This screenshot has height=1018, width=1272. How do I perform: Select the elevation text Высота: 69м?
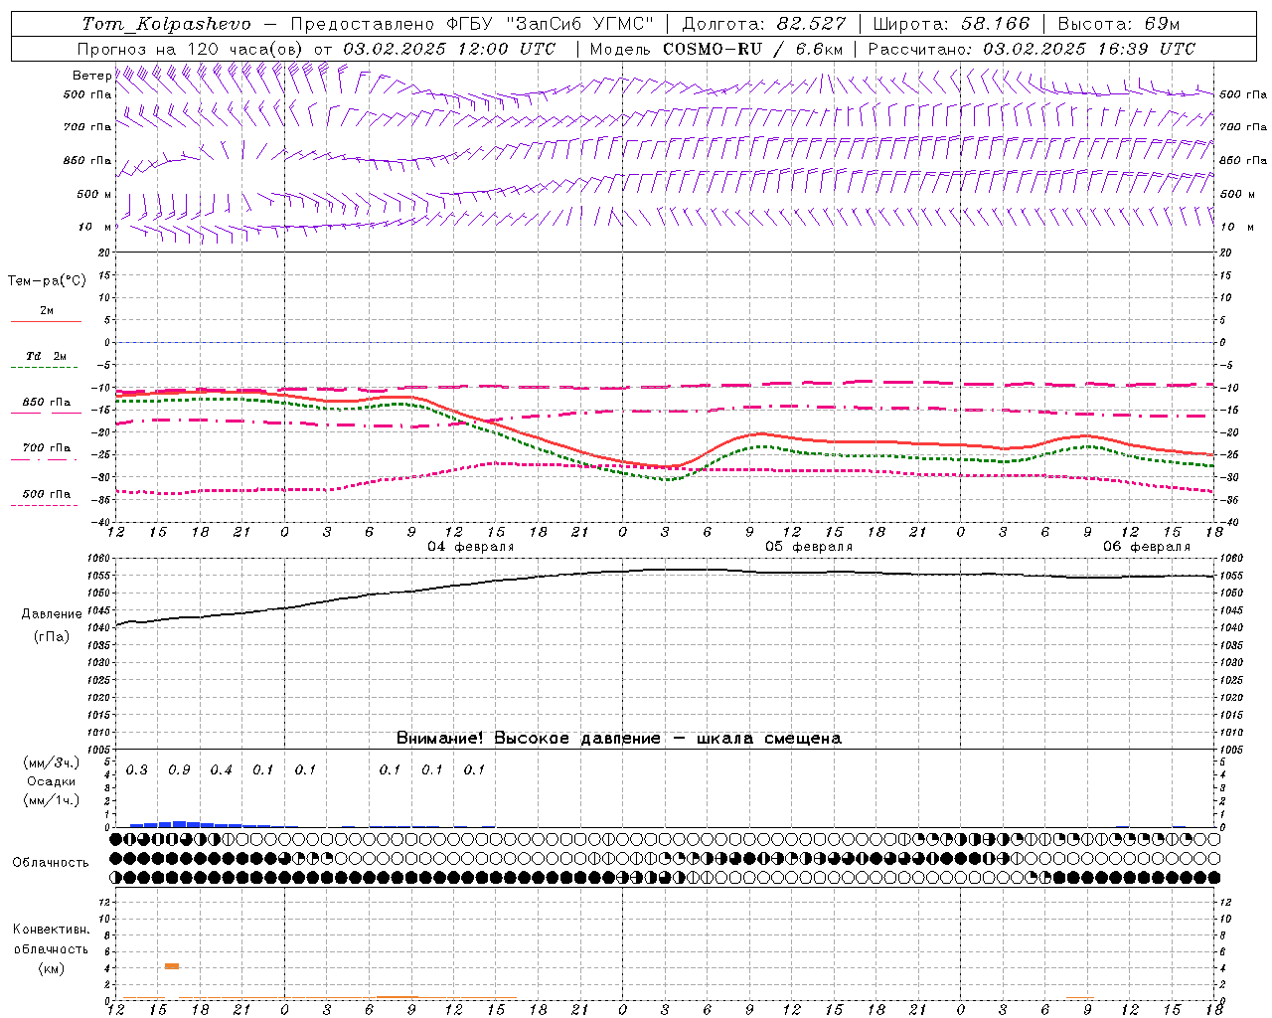coord(1119,24)
